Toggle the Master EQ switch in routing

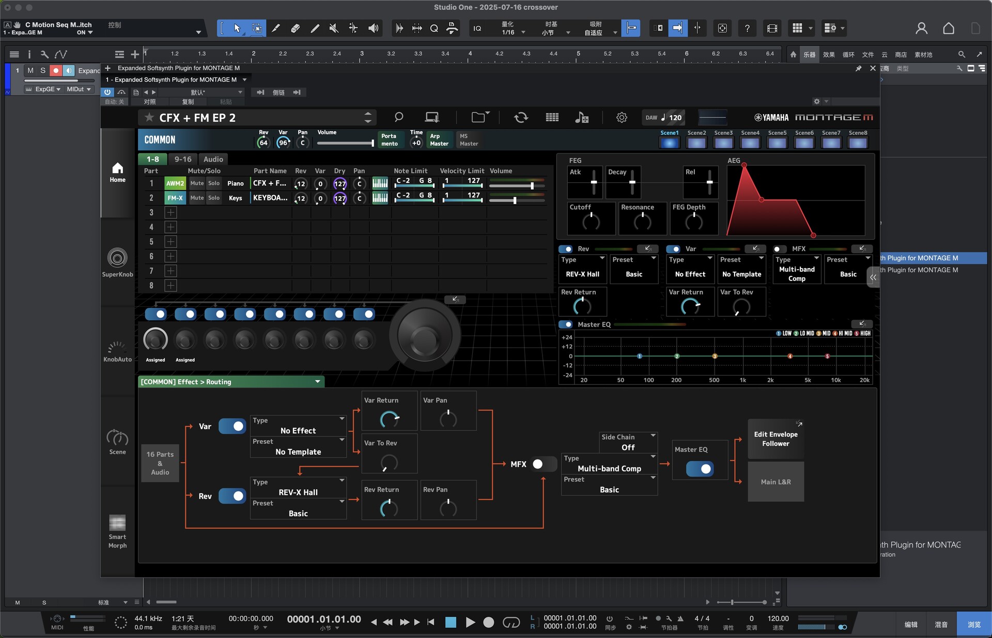pos(700,469)
